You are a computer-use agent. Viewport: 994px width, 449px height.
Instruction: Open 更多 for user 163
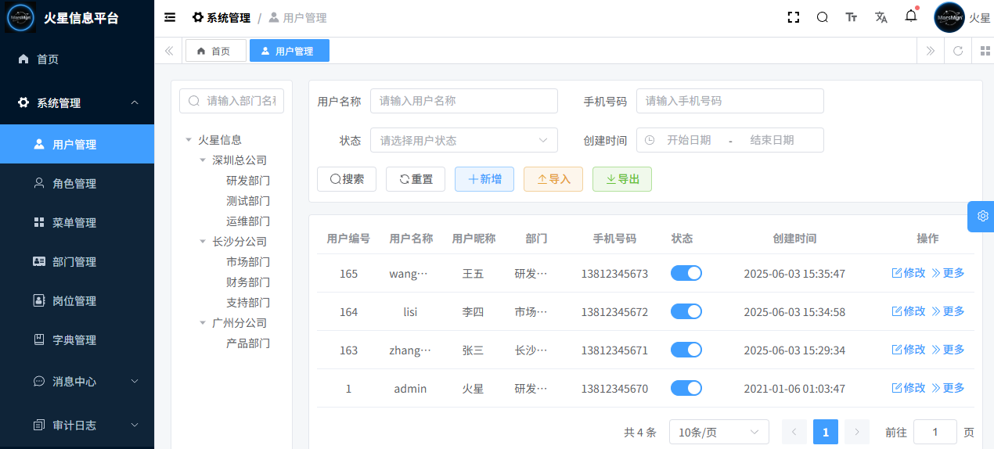click(x=948, y=350)
